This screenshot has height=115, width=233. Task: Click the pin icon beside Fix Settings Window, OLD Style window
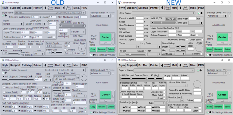[93, 55]
